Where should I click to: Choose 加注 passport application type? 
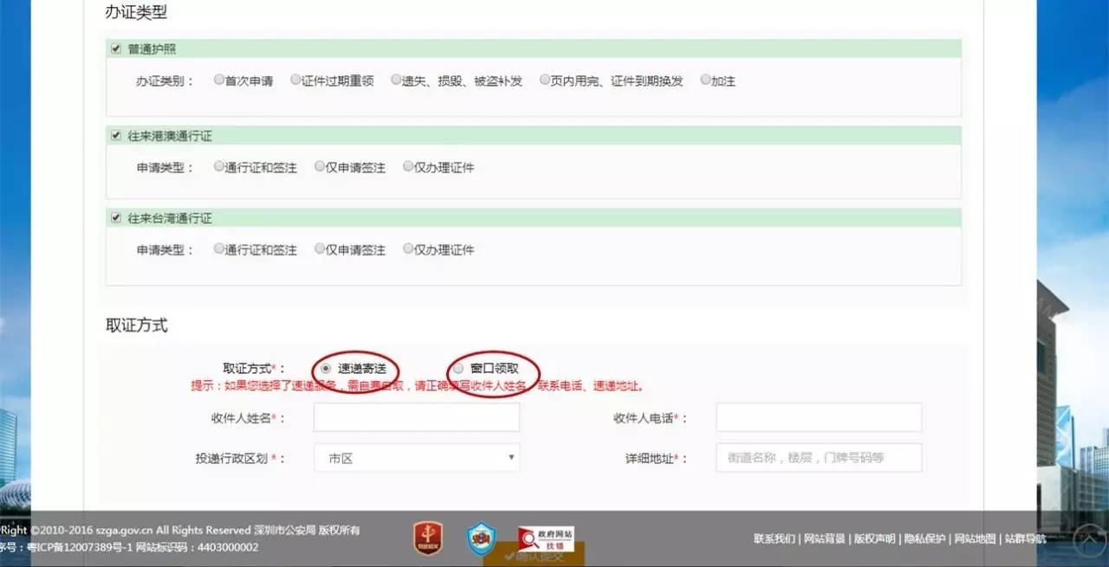click(705, 81)
